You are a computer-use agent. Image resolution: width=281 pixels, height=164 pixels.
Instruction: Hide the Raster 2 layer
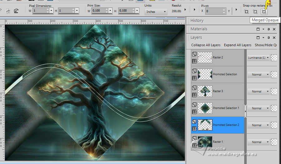pyautogui.click(x=194, y=61)
